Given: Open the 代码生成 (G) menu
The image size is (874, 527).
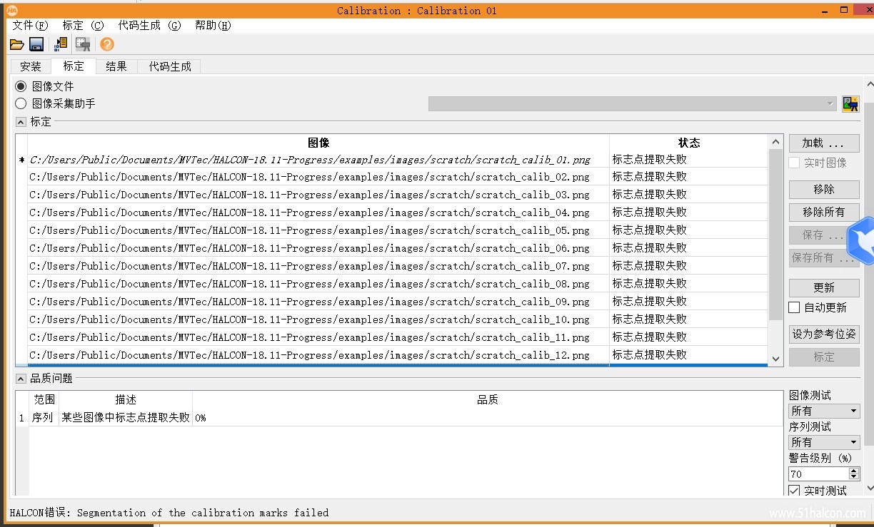Looking at the screenshot, I should (149, 25).
